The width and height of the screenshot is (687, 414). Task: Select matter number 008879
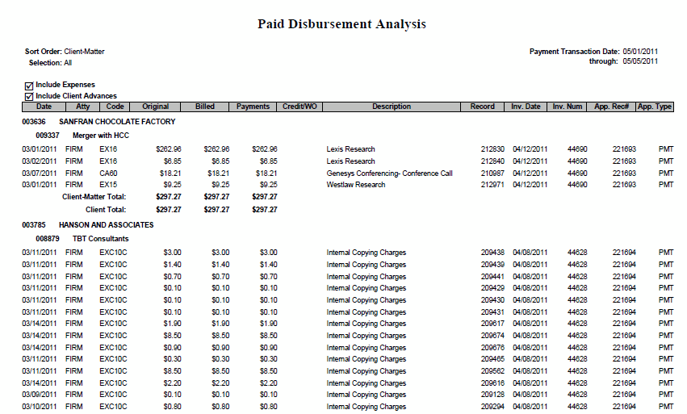click(x=48, y=239)
